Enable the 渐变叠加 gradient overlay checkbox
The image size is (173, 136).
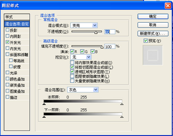tap(8, 85)
